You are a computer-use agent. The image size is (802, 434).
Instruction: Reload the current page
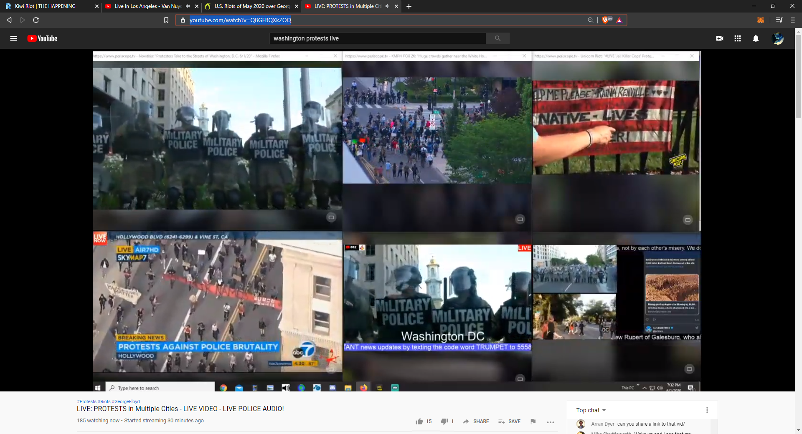click(36, 20)
